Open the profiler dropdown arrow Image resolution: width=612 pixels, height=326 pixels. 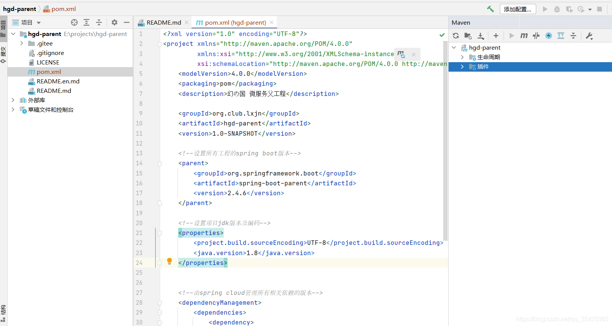point(590,9)
